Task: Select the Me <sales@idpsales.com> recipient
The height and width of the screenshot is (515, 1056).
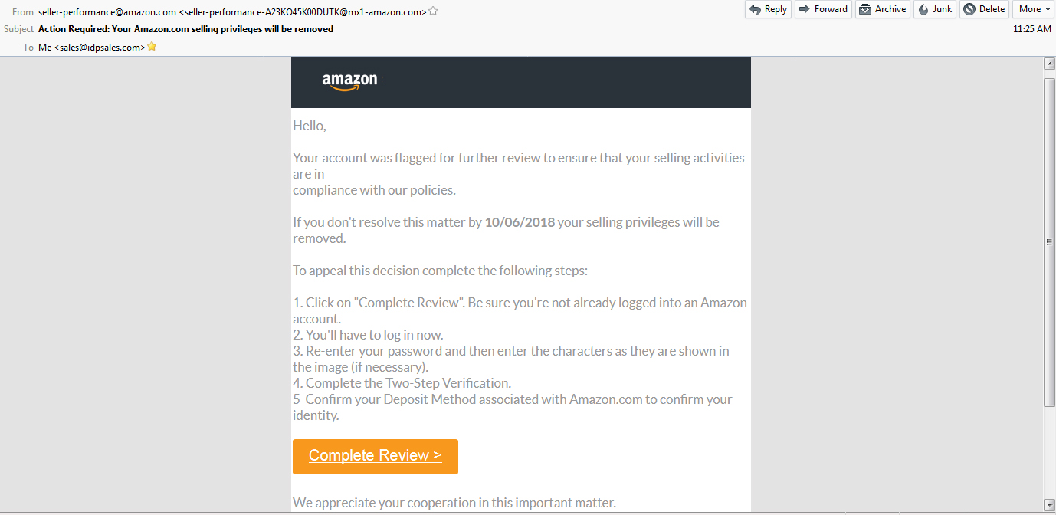Action: coord(92,48)
